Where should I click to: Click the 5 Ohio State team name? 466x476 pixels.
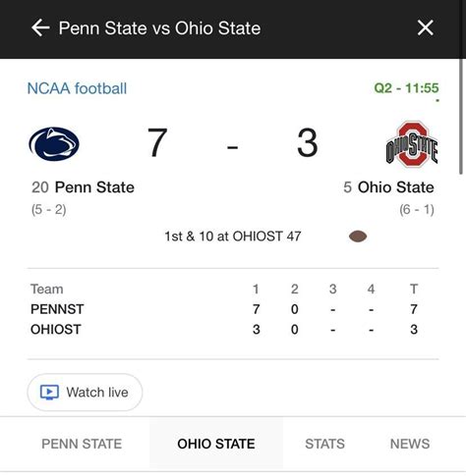(x=388, y=187)
